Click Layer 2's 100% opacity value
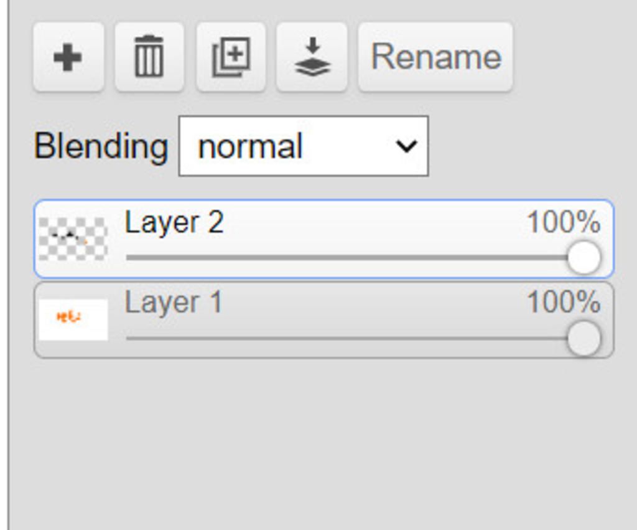Screen dimensions: 637x530 [564, 222]
